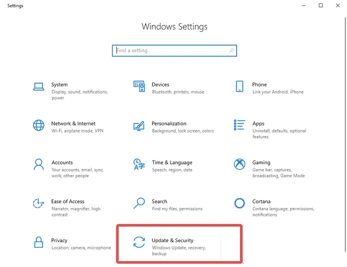This screenshot has height=267, width=347.
Task: Click "Cortana language, permissions, notifications" description
Action: point(283,211)
